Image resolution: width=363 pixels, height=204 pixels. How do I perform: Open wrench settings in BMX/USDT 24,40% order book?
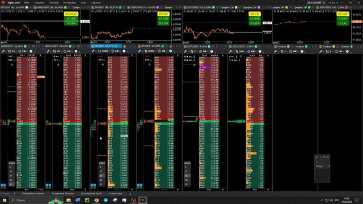coord(48,51)
